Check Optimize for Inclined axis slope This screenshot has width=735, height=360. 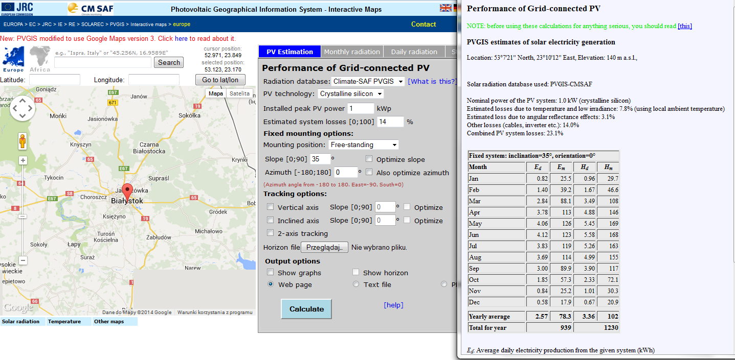[407, 220]
